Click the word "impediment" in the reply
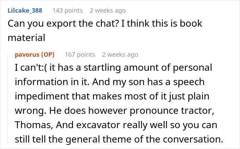The height and width of the screenshot is (149, 240). coord(42,96)
